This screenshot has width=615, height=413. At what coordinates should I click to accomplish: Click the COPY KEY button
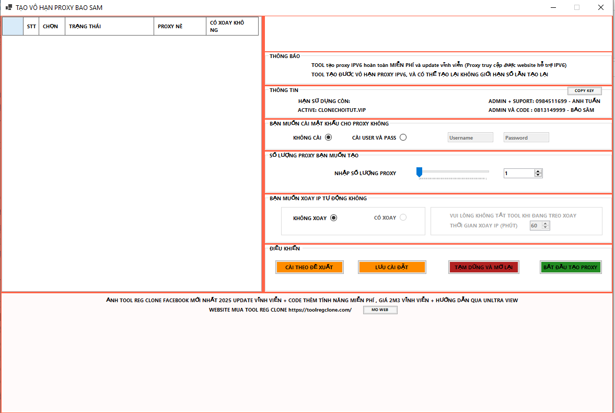pyautogui.click(x=584, y=90)
